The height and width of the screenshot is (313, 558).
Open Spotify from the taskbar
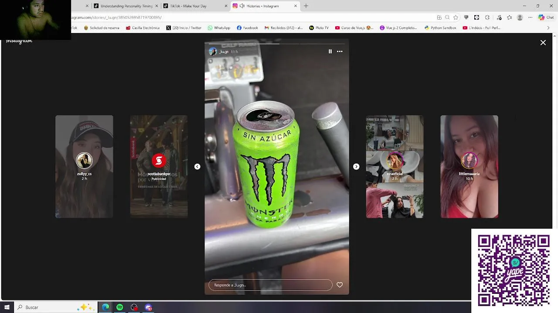(x=119, y=307)
